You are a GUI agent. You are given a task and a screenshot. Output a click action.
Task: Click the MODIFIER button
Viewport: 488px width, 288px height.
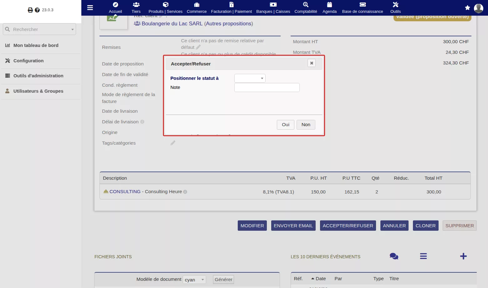(x=252, y=226)
